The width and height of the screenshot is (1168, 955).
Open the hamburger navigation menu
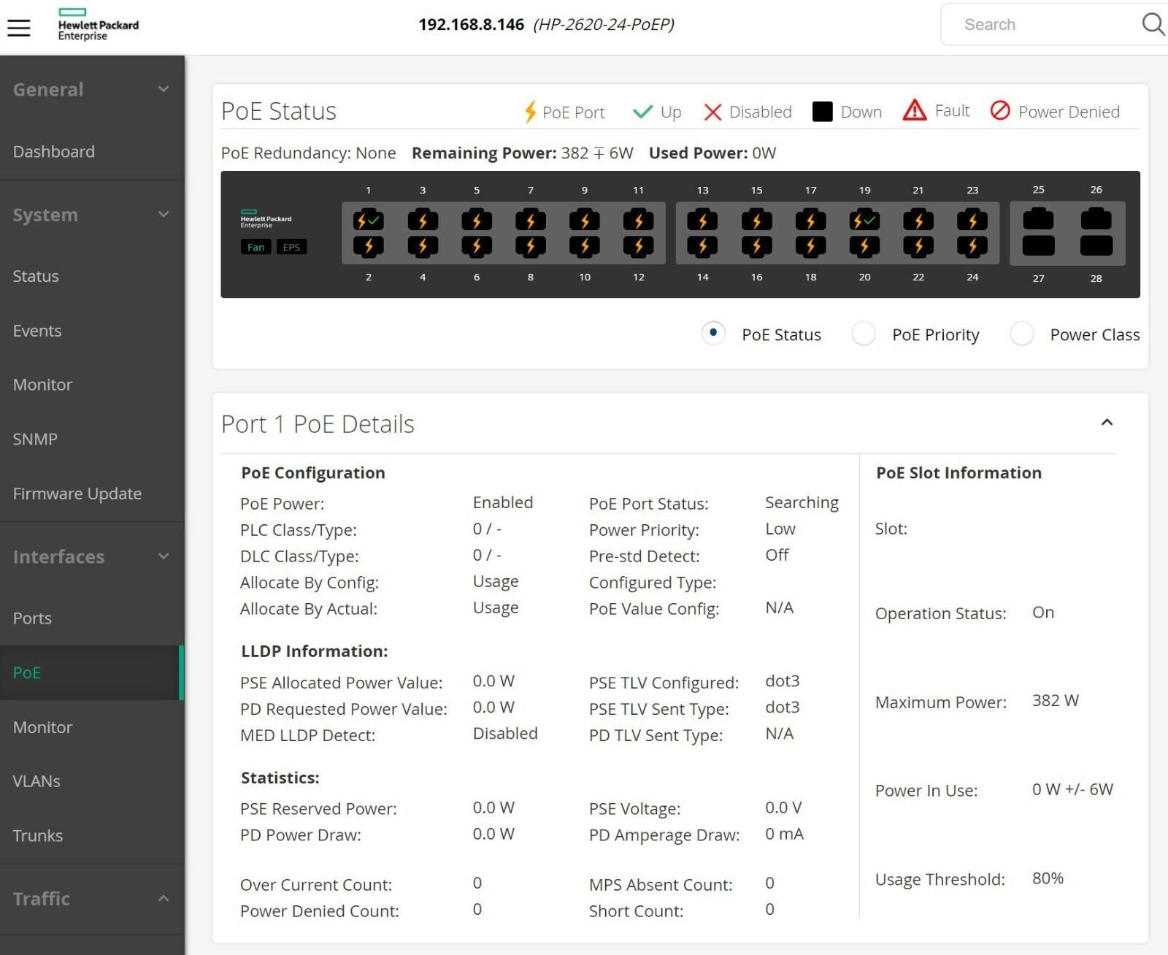tap(19, 28)
